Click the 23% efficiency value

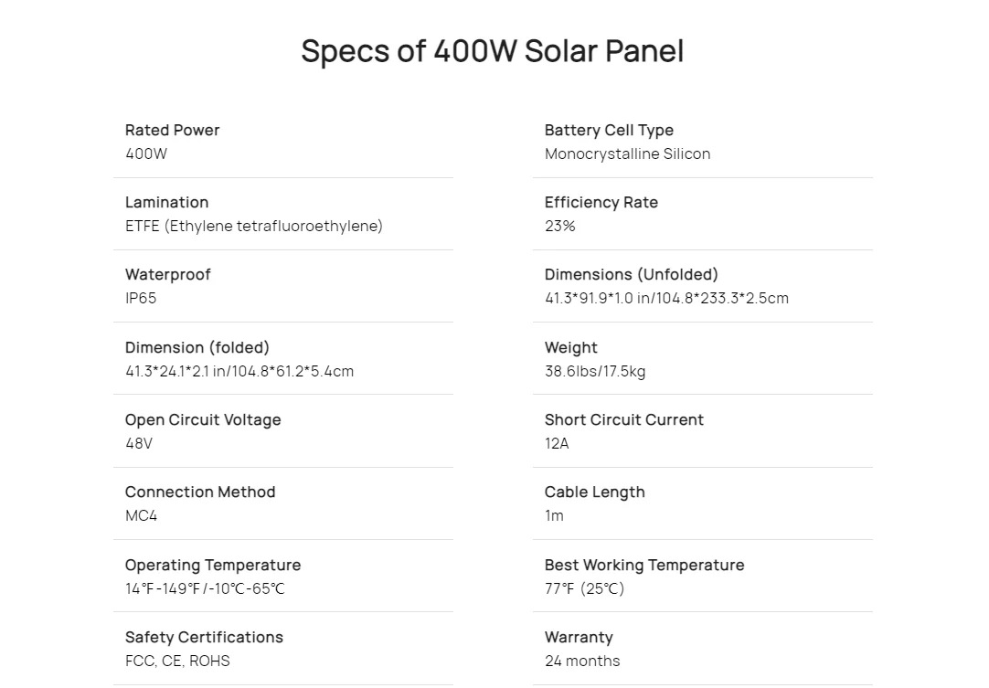coord(559,226)
